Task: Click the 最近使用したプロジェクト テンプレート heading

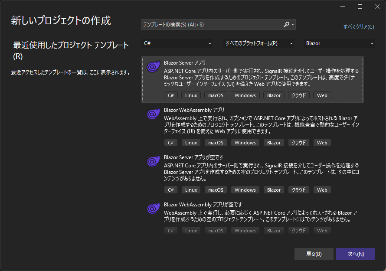Action: pos(71,50)
